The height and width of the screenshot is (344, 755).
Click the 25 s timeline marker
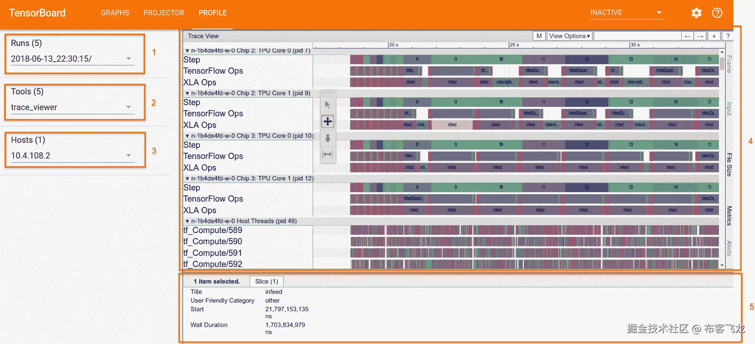pyautogui.click(x=514, y=45)
